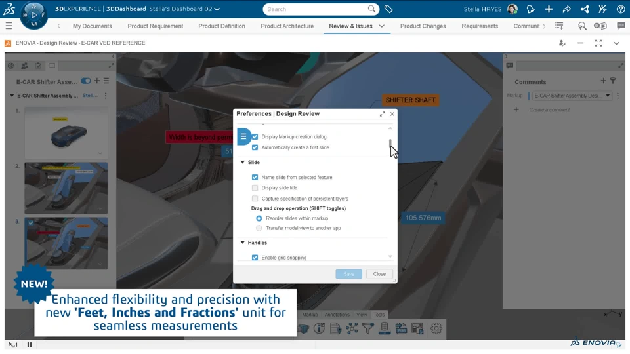Viewport: 630px width, 354px height.
Task: Click Create a comment field
Action: (x=549, y=110)
